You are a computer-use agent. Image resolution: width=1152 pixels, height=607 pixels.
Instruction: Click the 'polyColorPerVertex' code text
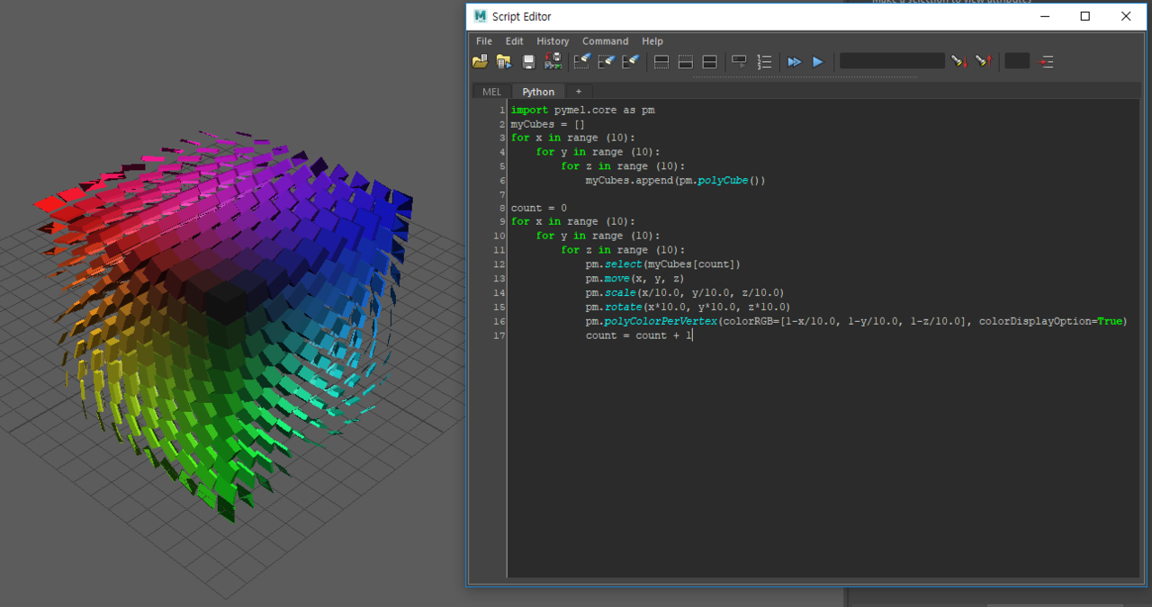(x=660, y=321)
